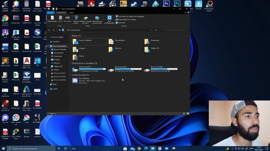Click Gerenciar in the ribbon
The width and height of the screenshot is (270, 151).
click(x=121, y=23)
